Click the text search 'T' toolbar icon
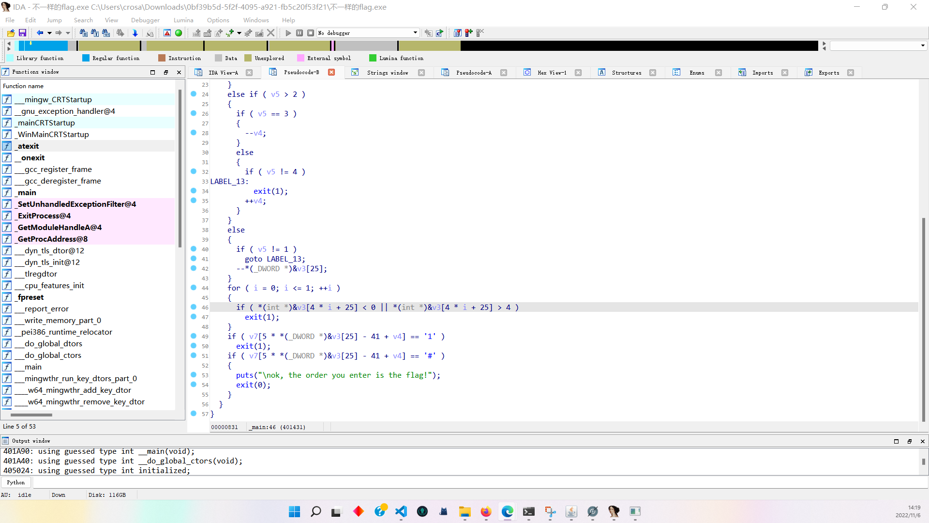Image resolution: width=929 pixels, height=523 pixels. point(95,33)
